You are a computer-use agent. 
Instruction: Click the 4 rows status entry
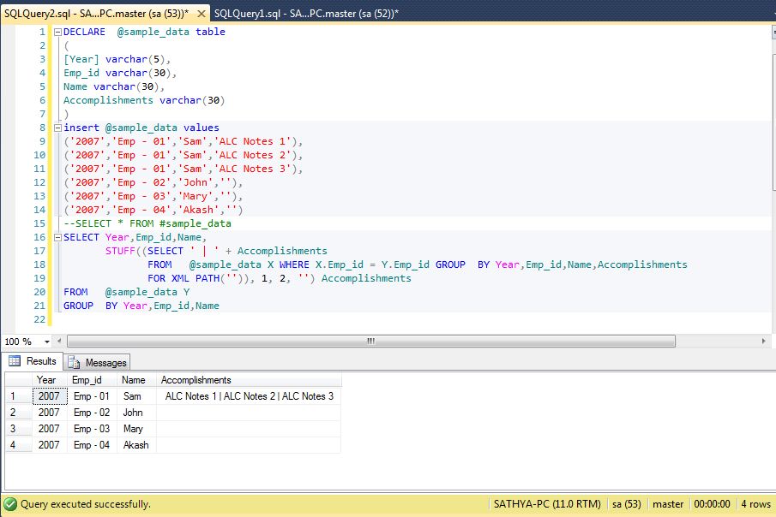point(755,504)
